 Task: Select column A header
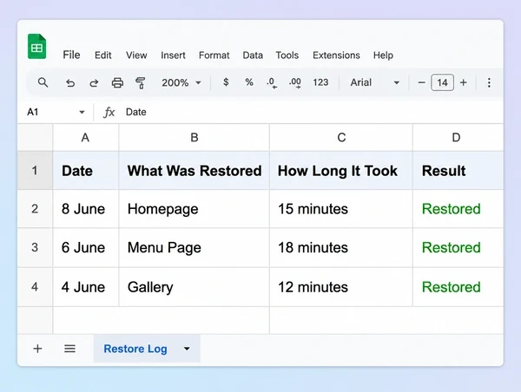(85, 137)
